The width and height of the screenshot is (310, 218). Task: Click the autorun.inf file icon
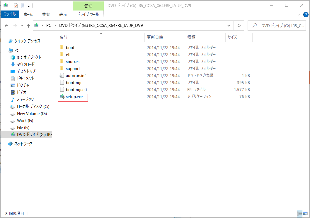[62, 76]
